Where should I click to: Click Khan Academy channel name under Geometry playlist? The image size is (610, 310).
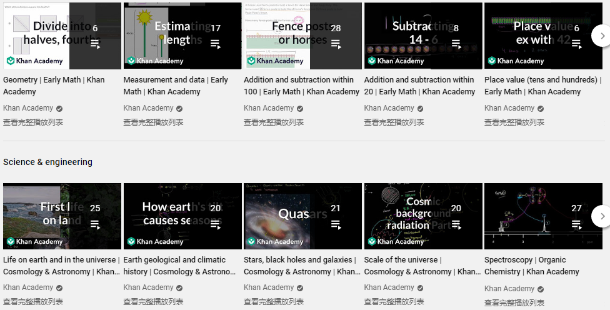click(x=28, y=108)
